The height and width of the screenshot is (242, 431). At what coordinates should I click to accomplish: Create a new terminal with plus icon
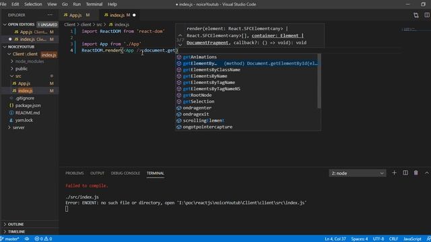pos(394,173)
